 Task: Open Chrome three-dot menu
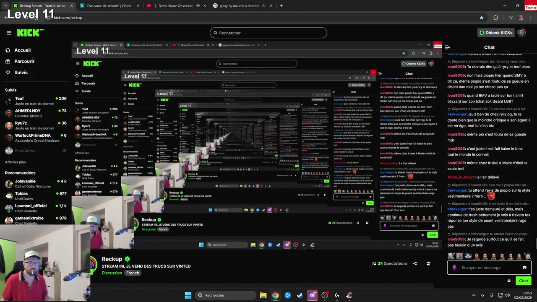click(x=531, y=18)
